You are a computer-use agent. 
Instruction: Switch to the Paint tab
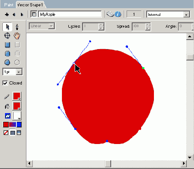click(9, 5)
